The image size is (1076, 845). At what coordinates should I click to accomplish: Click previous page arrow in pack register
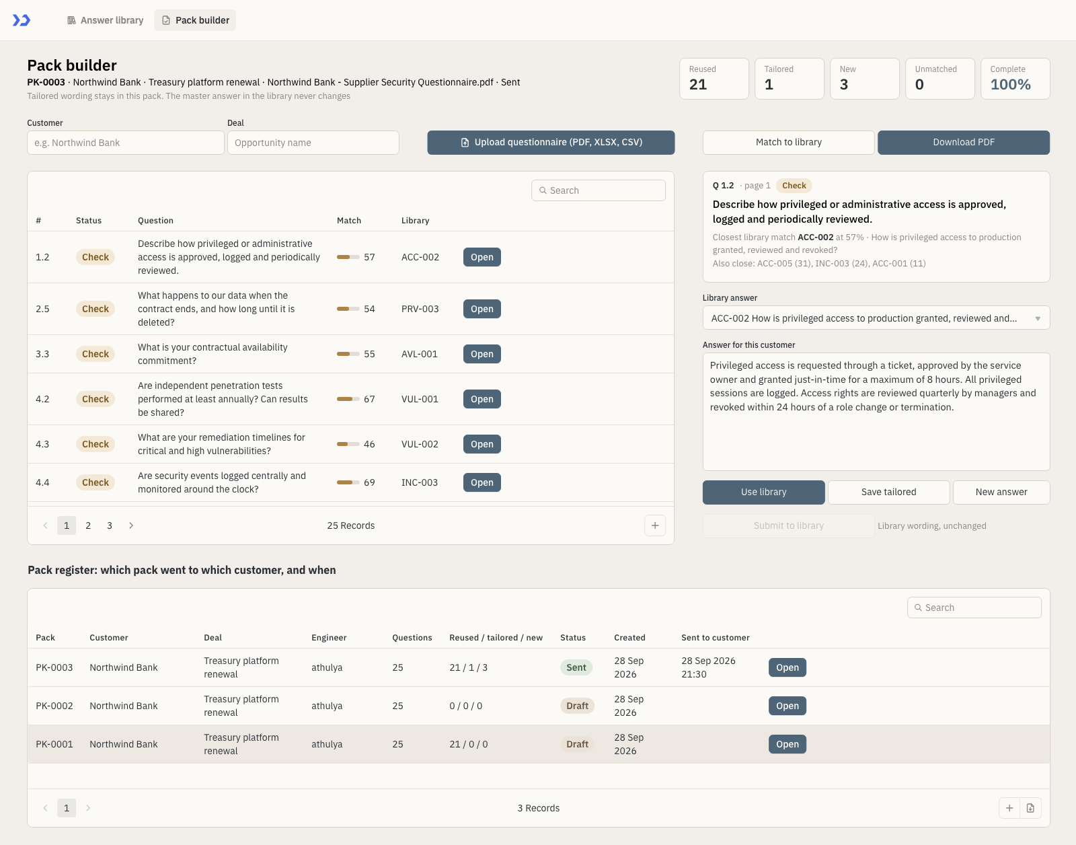(x=45, y=808)
